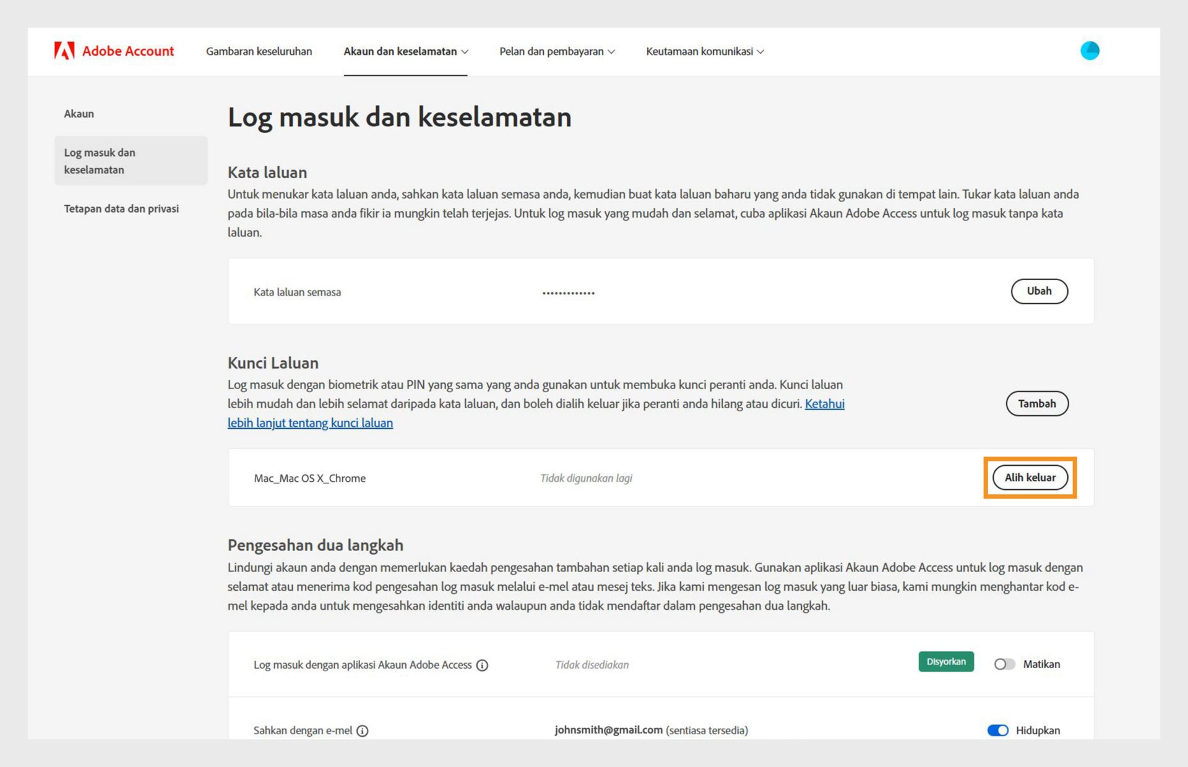Select Akaun in the sidebar
This screenshot has width=1188, height=767.
click(79, 114)
